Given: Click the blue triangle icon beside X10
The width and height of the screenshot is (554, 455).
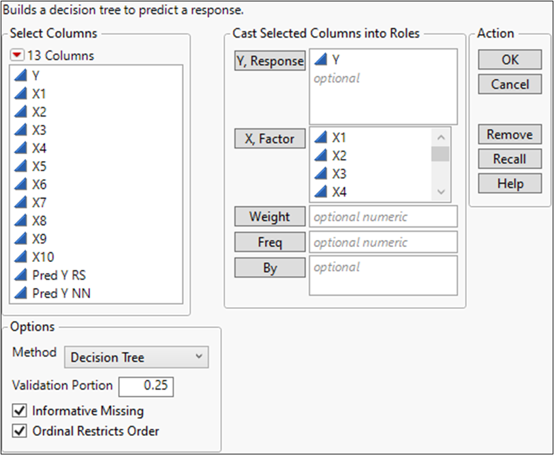Looking at the screenshot, I should 21,257.
